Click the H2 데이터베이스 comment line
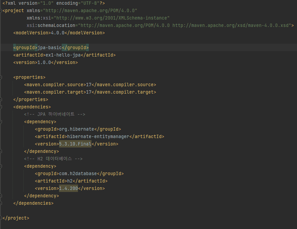The width and height of the screenshot is (297, 229). point(53,159)
